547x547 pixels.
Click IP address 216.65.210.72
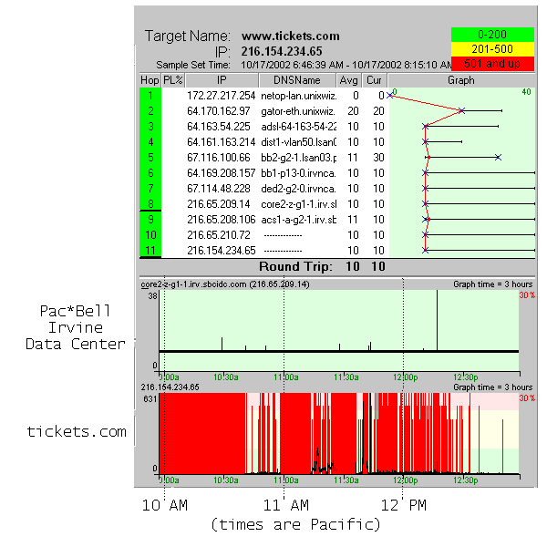pos(219,235)
